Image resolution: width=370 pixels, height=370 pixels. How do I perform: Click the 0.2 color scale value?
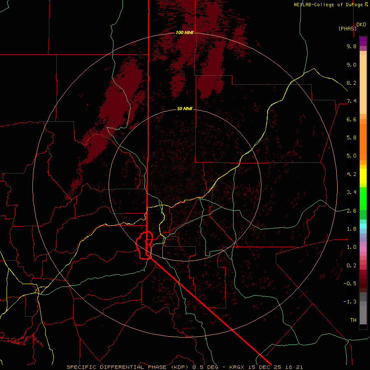coord(351,266)
